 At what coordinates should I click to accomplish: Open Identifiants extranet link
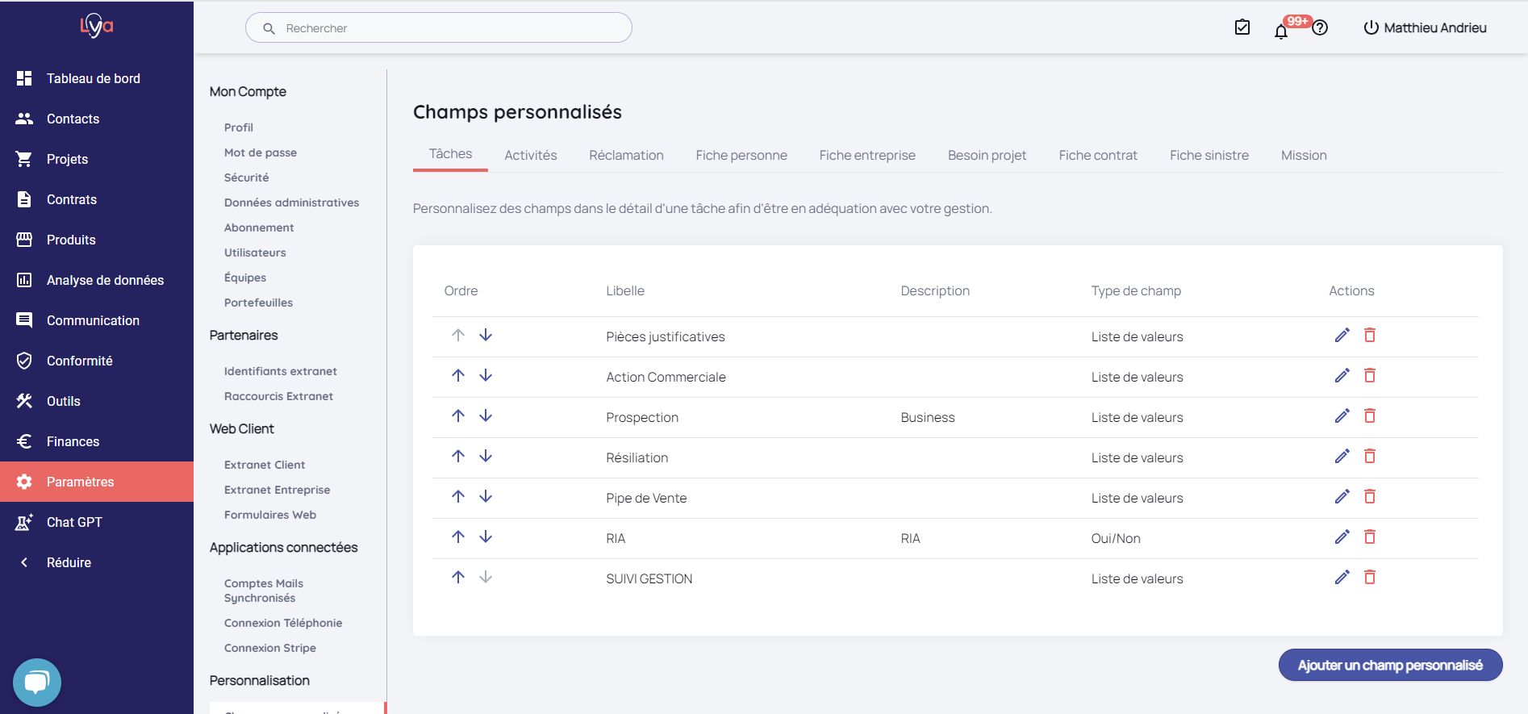(281, 371)
